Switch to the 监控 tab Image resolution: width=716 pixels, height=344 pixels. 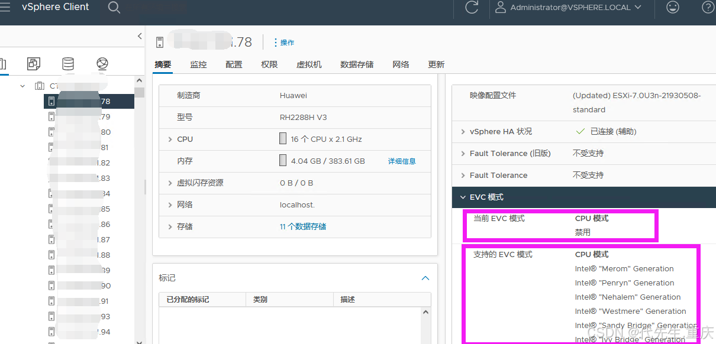(198, 64)
